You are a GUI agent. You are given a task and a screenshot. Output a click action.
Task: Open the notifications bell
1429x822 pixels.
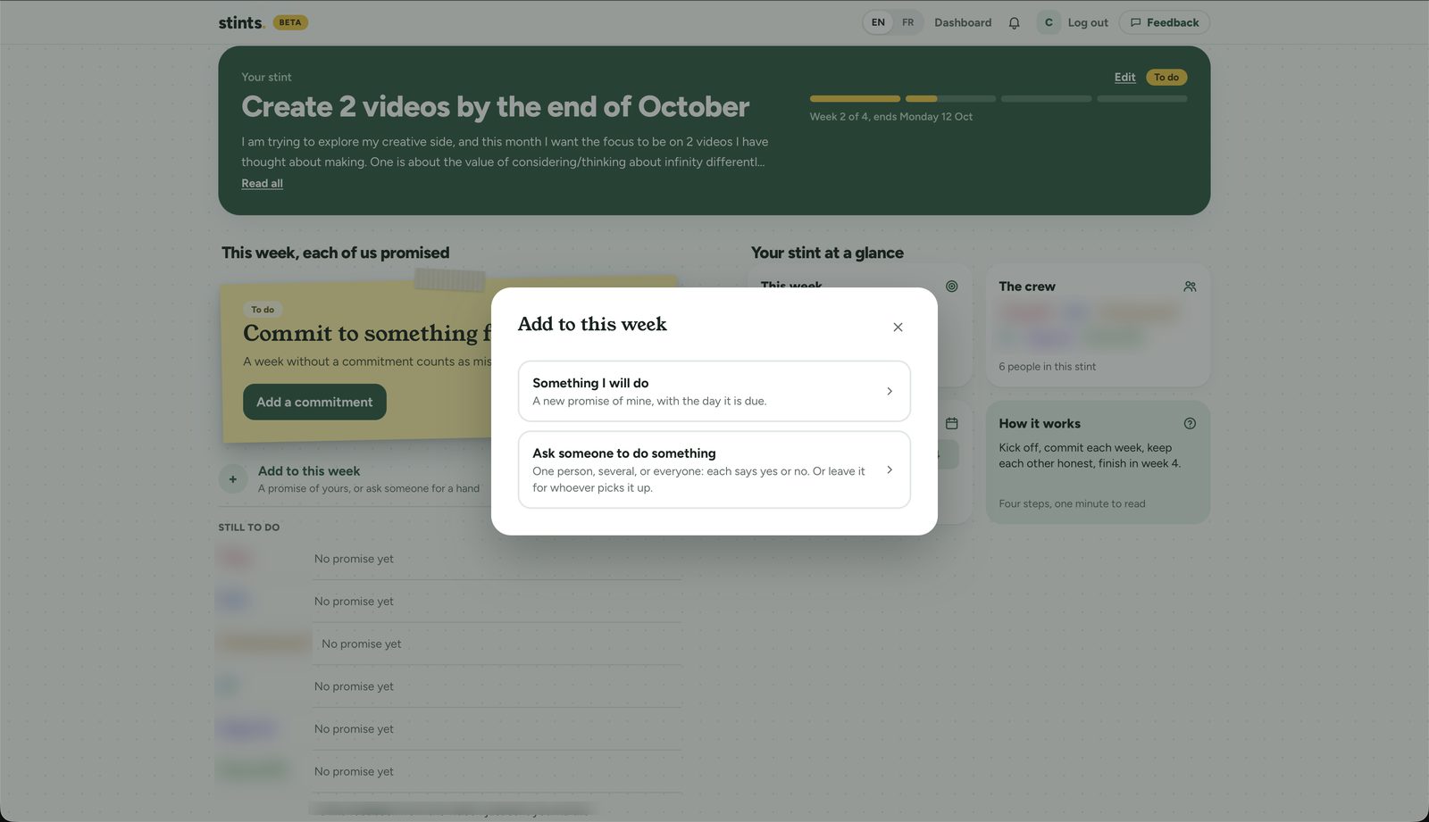coord(1014,23)
